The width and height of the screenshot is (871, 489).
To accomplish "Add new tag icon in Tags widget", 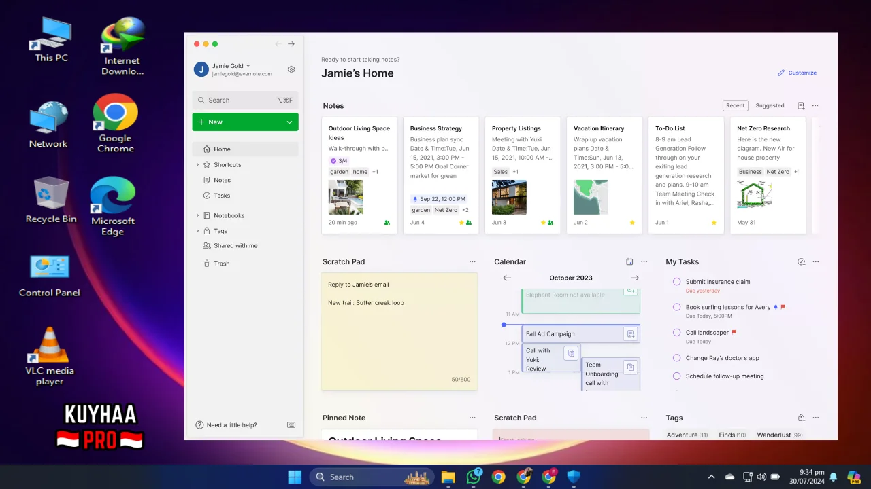I will 801,418.
